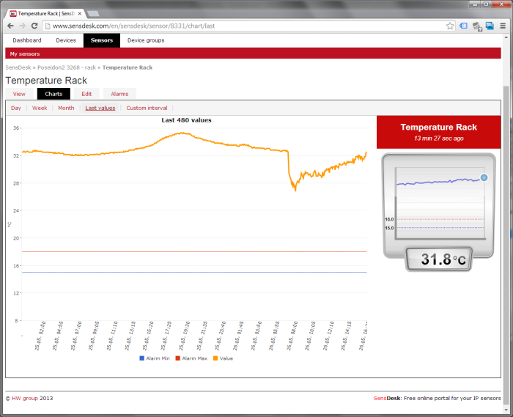Go to Device groups in navigation
The image size is (513, 417).
point(146,40)
